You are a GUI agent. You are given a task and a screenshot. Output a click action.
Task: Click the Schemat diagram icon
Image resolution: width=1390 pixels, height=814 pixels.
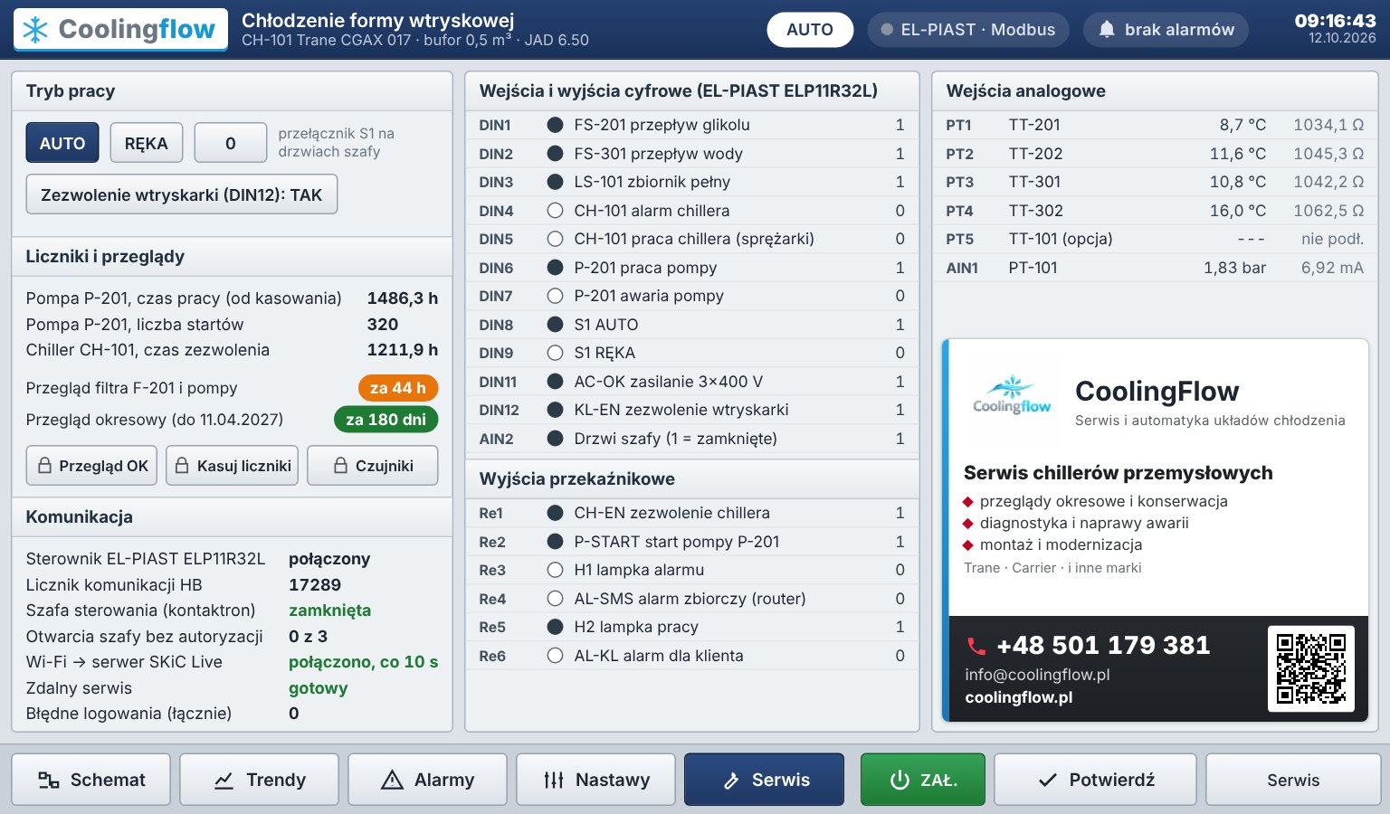[x=49, y=780]
